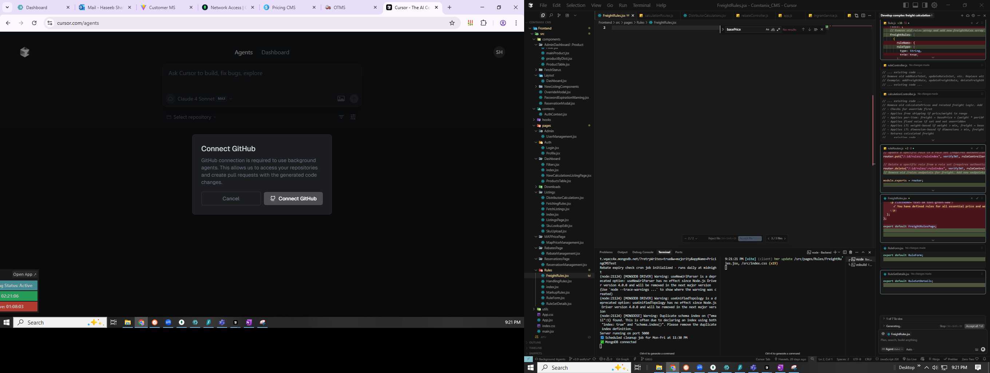Image resolution: width=990 pixels, height=373 pixels.
Task: Bookmark this page star in Chrome
Action: pos(452,23)
